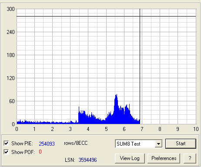The image size is (201, 167).
Task: Open the SUM8 Test dropdown arrow
Action: 158,144
